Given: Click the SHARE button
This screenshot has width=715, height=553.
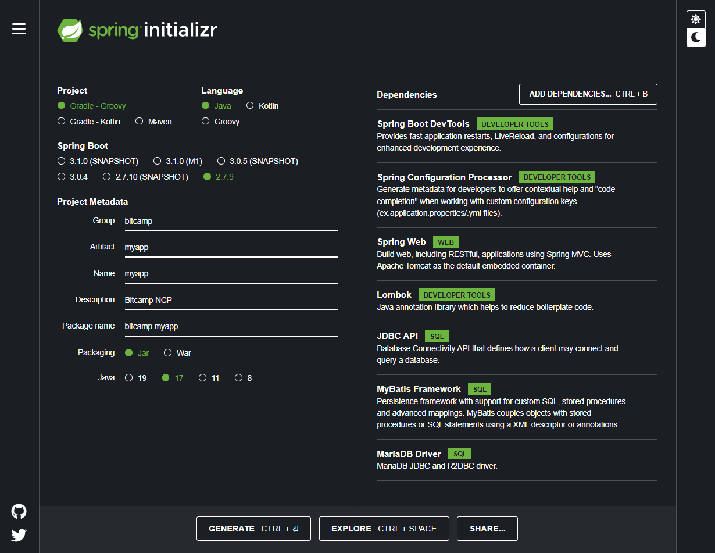Looking at the screenshot, I should coord(487,529).
